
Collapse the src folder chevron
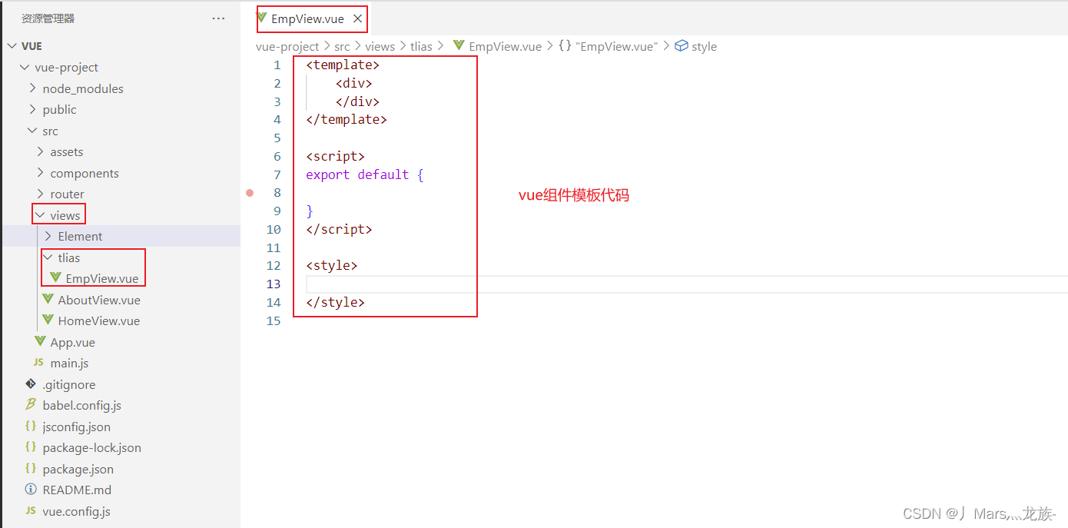coord(33,131)
